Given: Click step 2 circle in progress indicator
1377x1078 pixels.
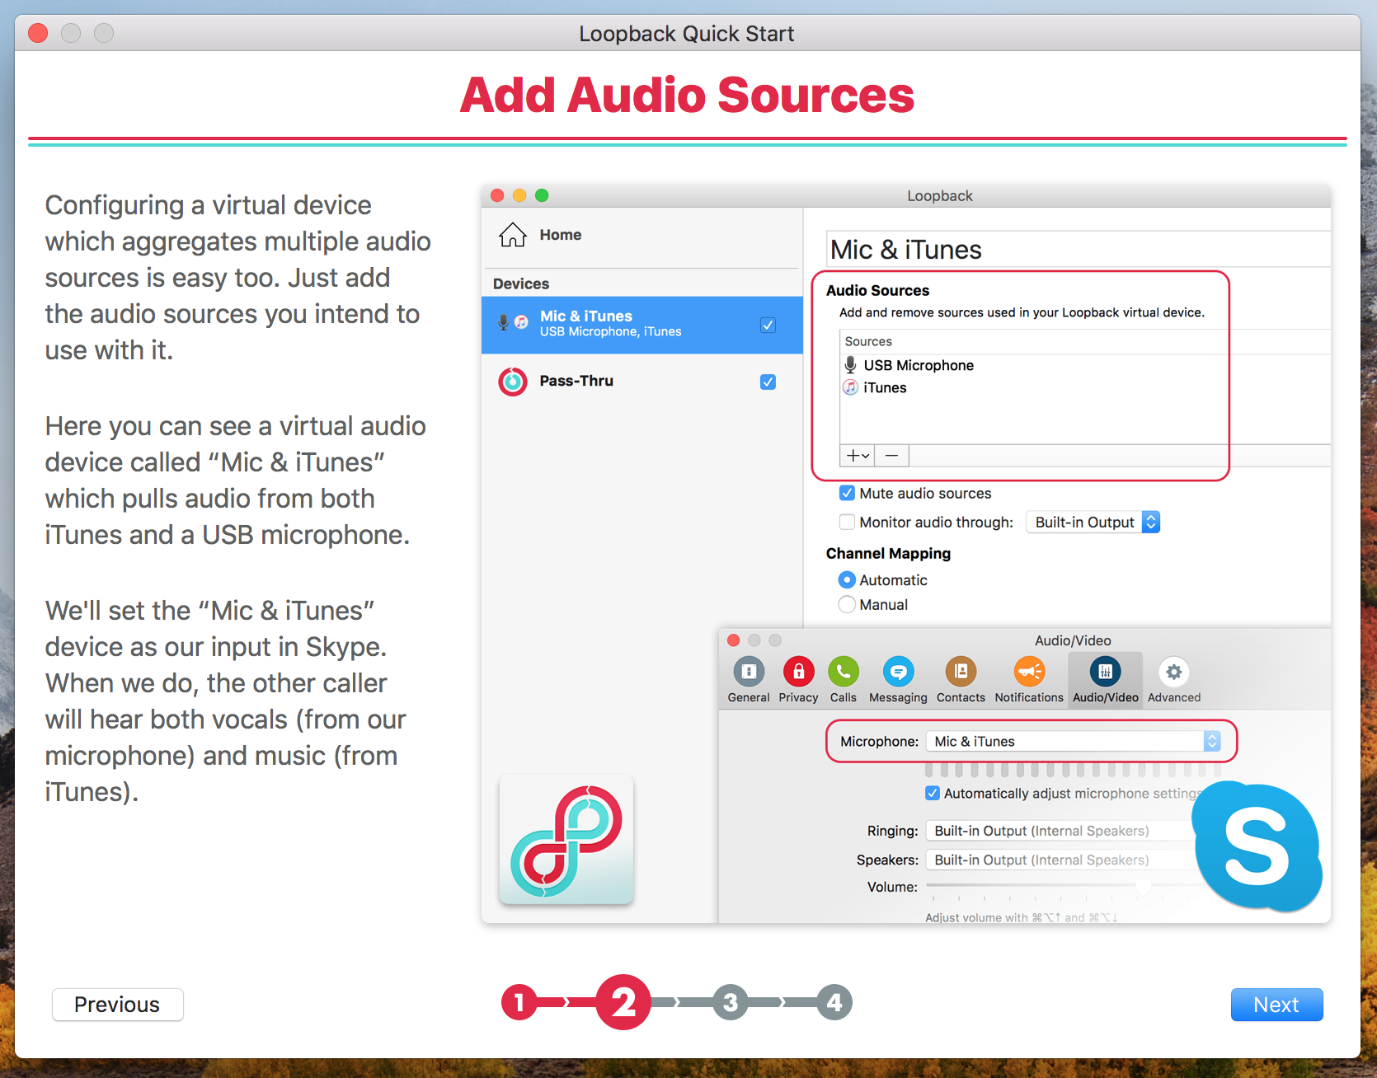Looking at the screenshot, I should tap(623, 1002).
